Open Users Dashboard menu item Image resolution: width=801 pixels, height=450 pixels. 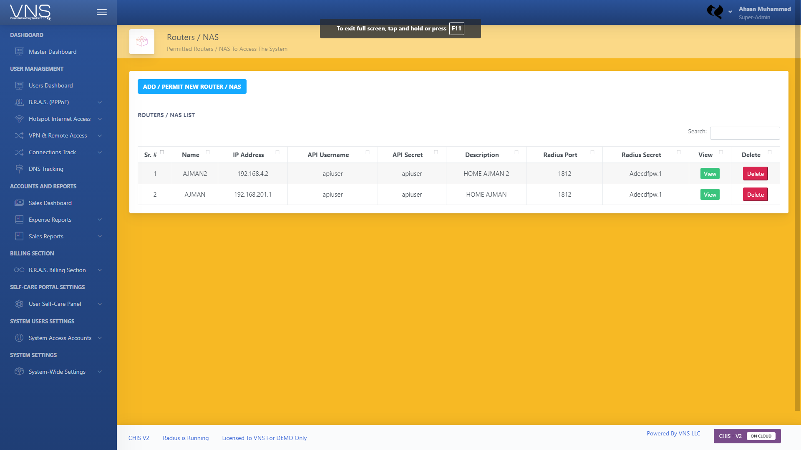(50, 85)
